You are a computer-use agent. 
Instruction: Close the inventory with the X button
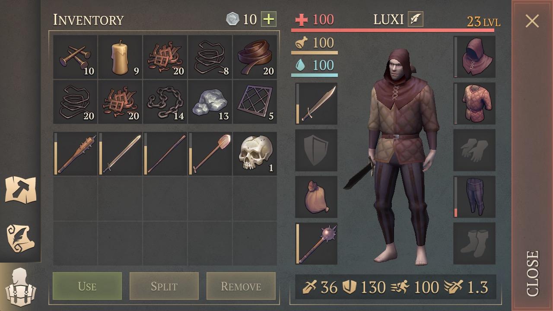click(532, 21)
